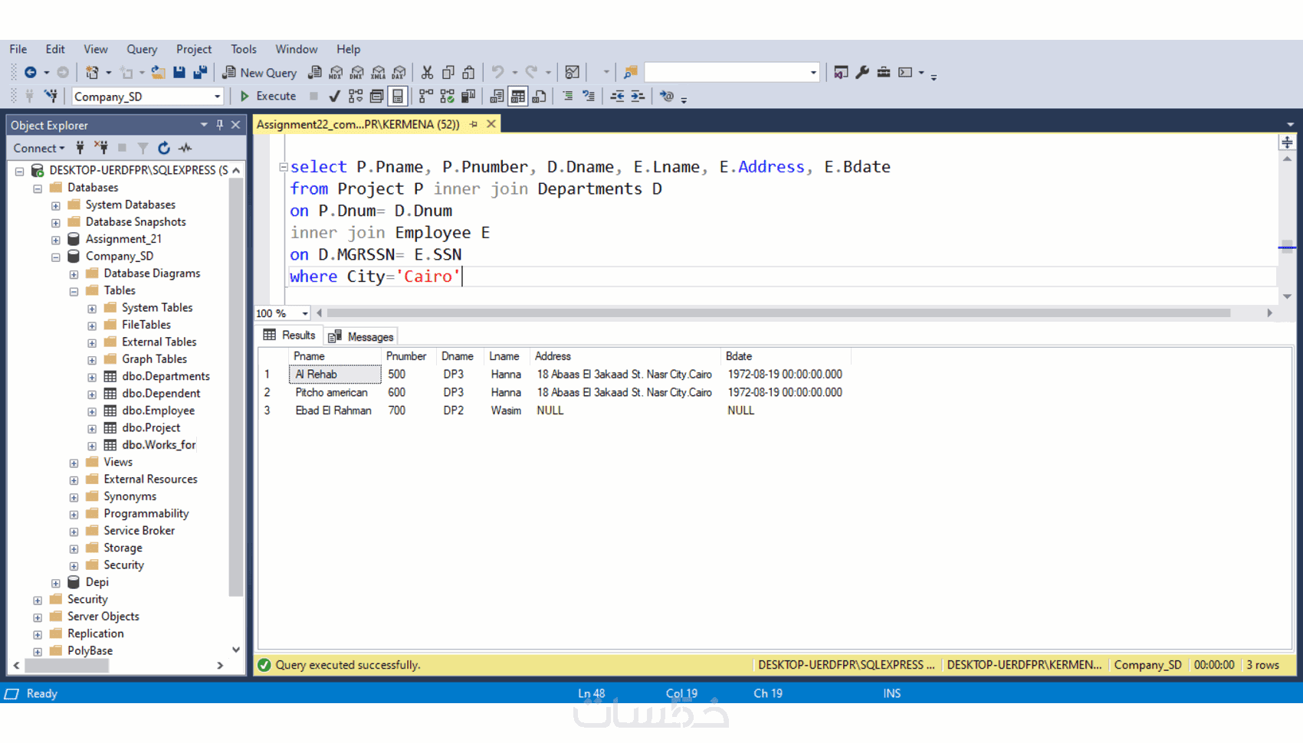Expand the Assignment_21 database node

coord(55,240)
